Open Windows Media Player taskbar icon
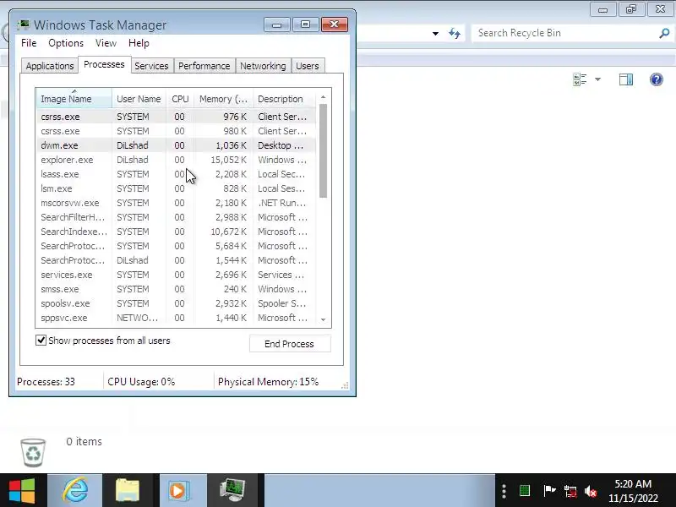 tap(178, 491)
